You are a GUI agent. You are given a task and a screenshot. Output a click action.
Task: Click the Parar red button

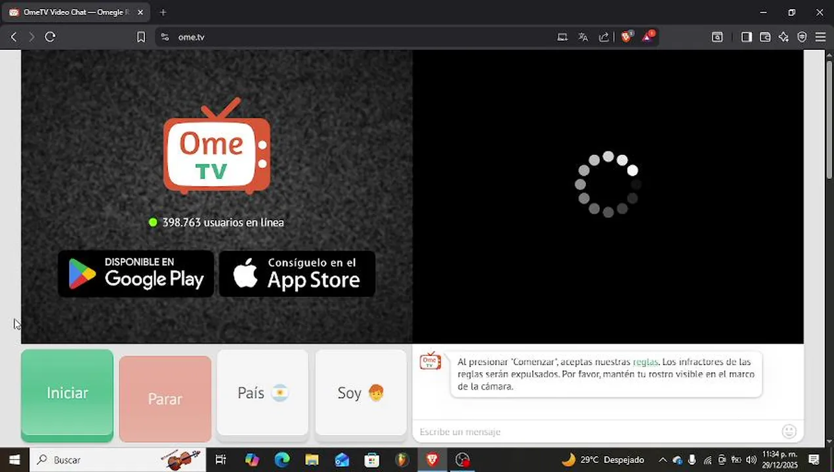coord(165,399)
